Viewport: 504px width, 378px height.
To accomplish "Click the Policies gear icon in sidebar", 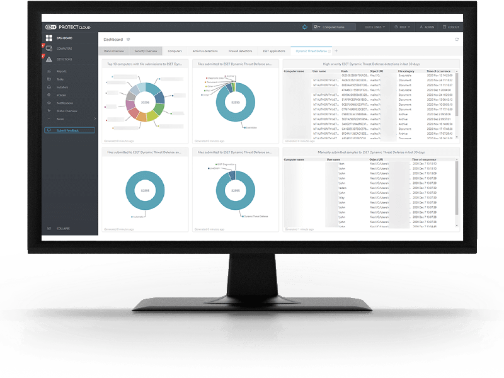I will 49,95.
